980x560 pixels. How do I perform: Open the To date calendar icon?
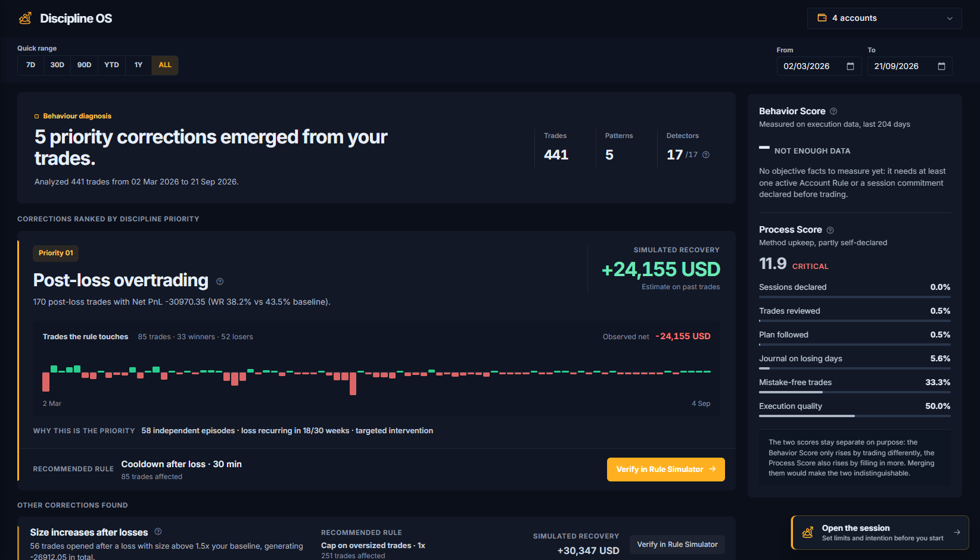click(x=941, y=66)
